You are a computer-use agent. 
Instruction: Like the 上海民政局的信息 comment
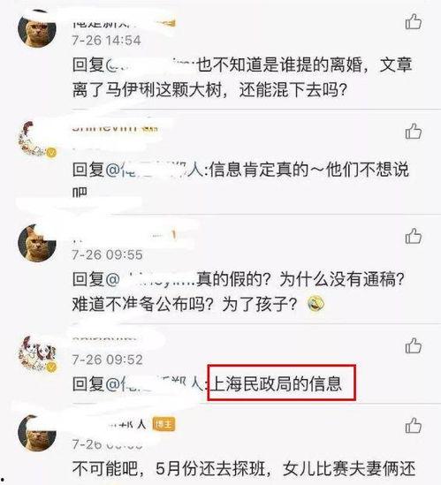414,345
